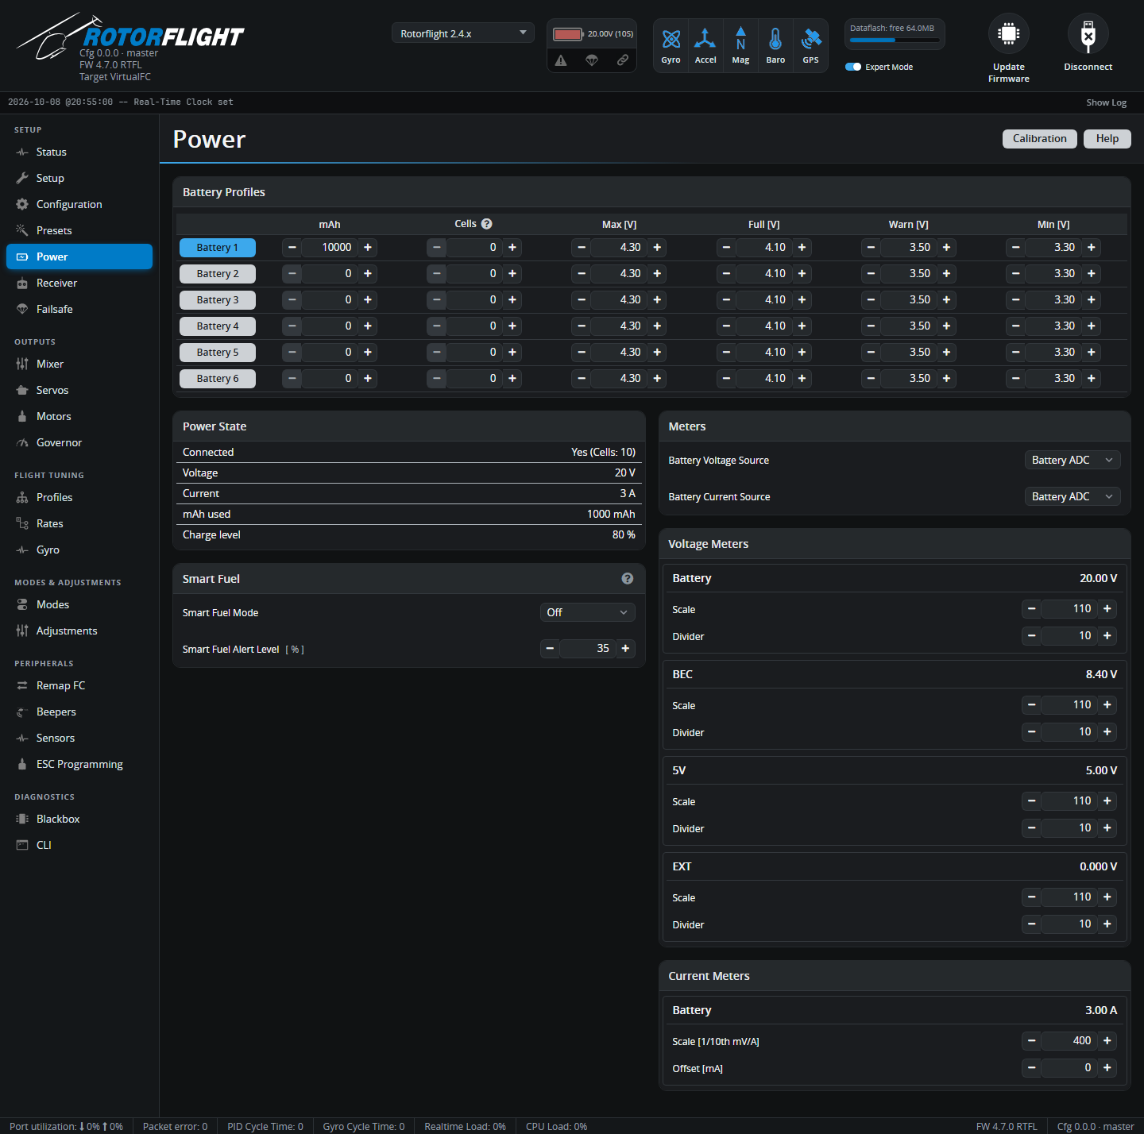The width and height of the screenshot is (1144, 1134).
Task: Open ESC Programming in sidebar
Action: (x=79, y=764)
